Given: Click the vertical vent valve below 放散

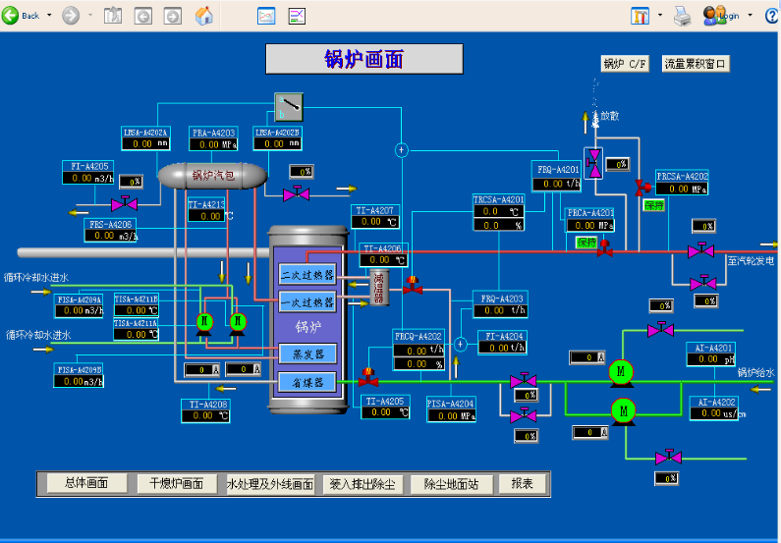Looking at the screenshot, I should (593, 159).
